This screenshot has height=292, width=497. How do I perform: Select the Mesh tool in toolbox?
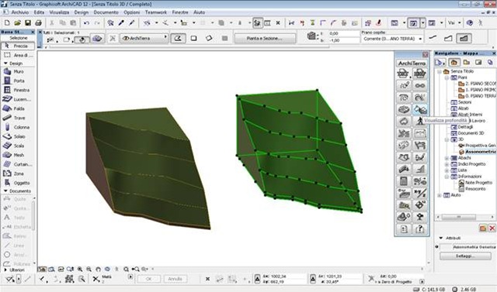click(x=18, y=155)
